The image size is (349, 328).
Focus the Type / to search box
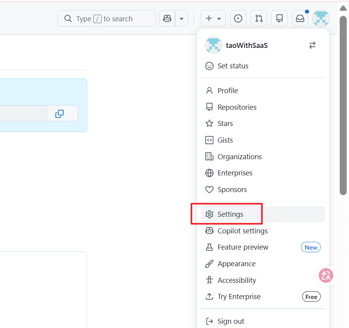107,19
